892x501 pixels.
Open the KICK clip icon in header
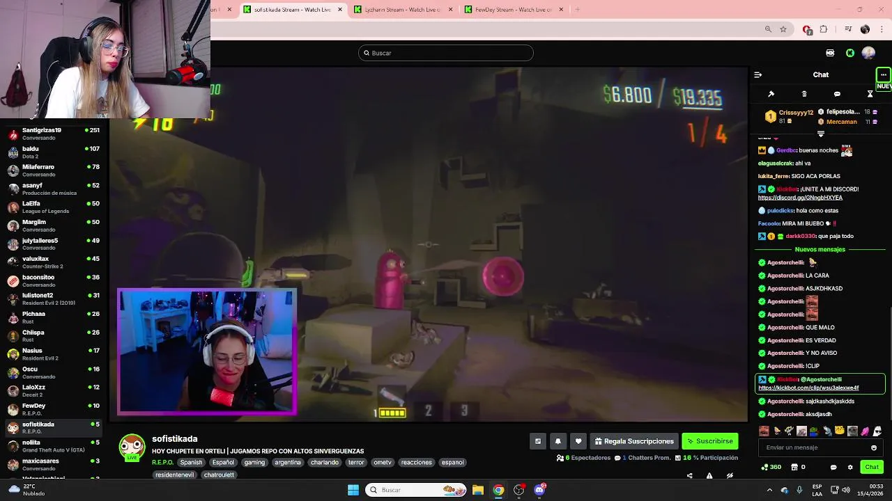830,53
